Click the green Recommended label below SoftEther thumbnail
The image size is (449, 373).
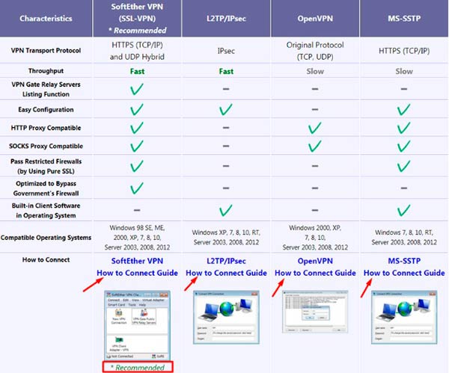[x=138, y=367]
